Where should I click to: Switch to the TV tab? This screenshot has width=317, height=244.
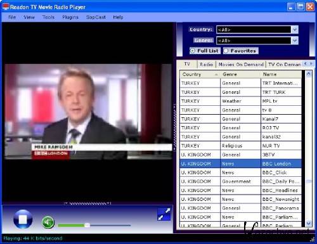tap(187, 64)
